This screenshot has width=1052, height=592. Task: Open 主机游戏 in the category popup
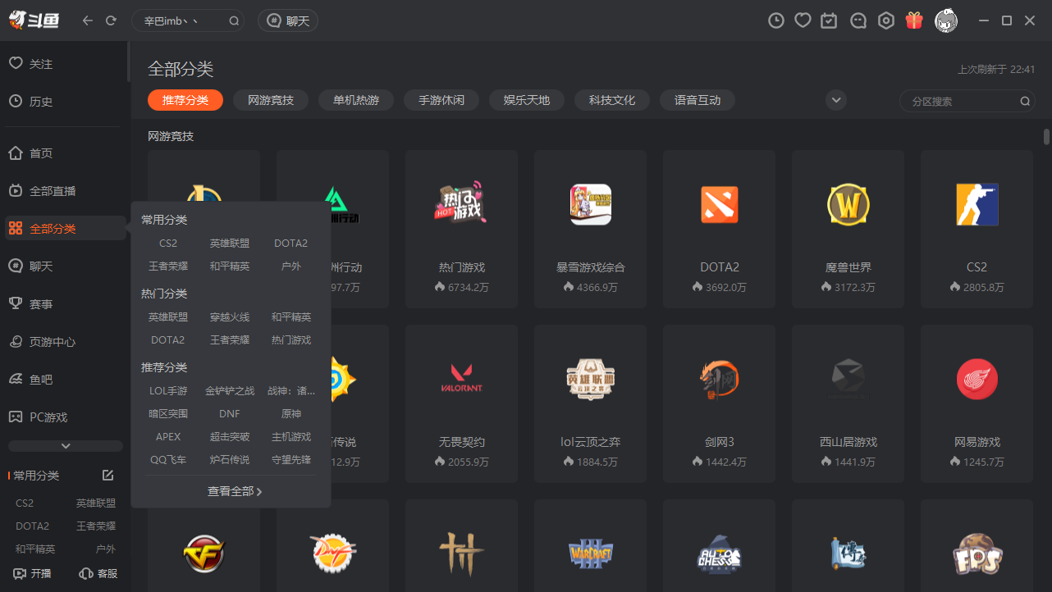(x=291, y=437)
